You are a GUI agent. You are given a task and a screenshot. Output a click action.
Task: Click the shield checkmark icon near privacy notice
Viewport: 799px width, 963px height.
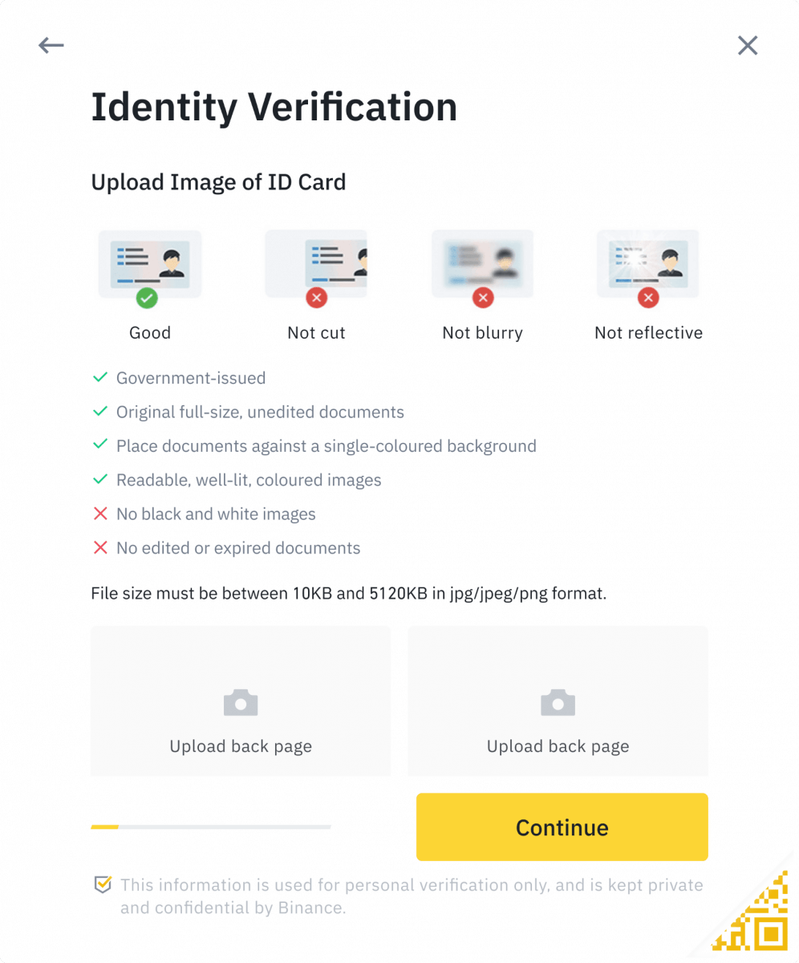point(102,884)
